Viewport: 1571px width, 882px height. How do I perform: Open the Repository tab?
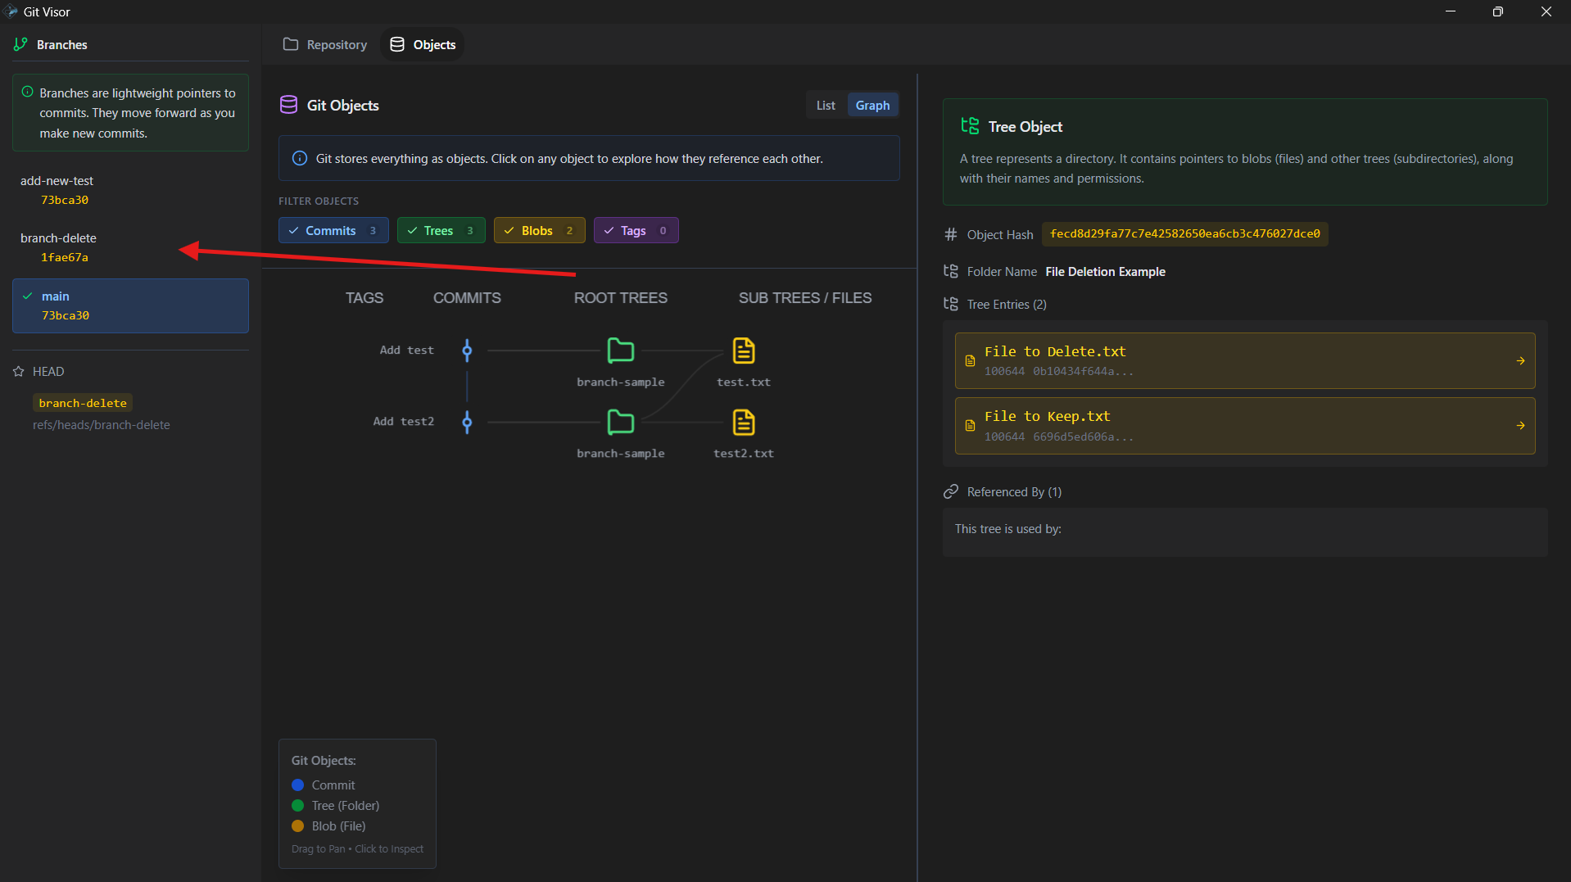[x=325, y=44]
